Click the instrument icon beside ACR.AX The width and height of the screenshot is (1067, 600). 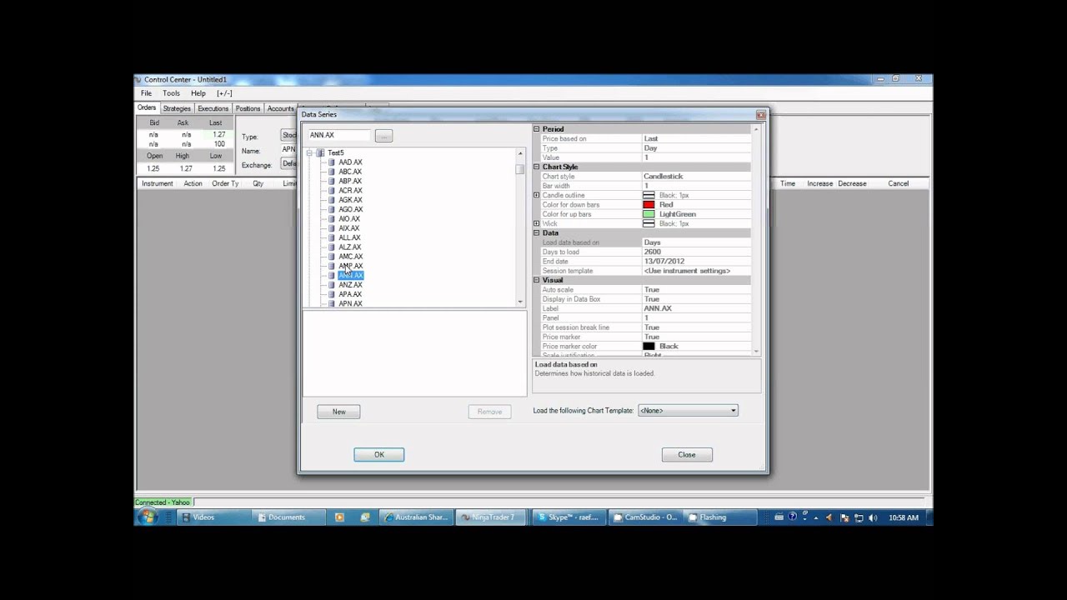[332, 191]
